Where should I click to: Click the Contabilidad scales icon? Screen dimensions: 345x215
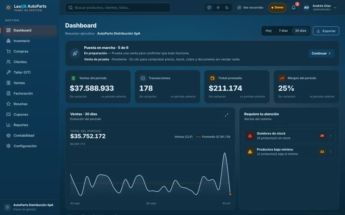click(x=8, y=135)
